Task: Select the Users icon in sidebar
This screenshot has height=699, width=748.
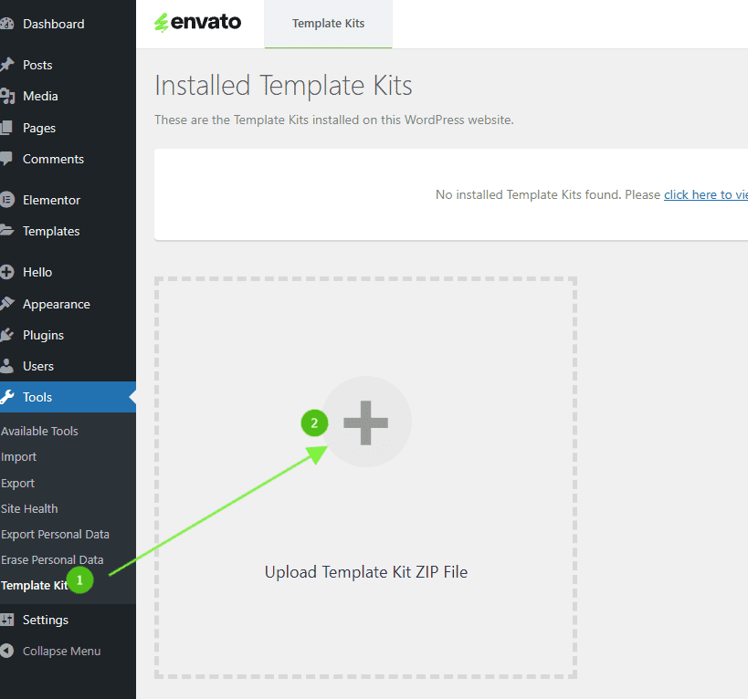Action: click(7, 366)
